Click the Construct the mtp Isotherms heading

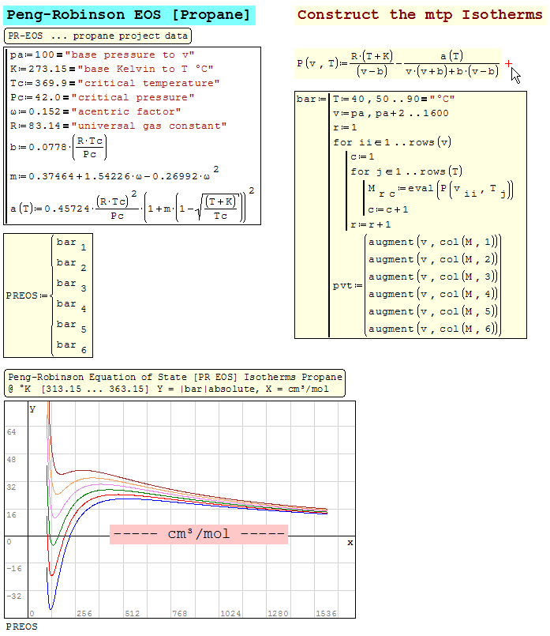[x=420, y=15]
